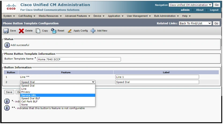223x124 pixels.
Task: Click the Add New plus icon
Action: tap(93, 31)
